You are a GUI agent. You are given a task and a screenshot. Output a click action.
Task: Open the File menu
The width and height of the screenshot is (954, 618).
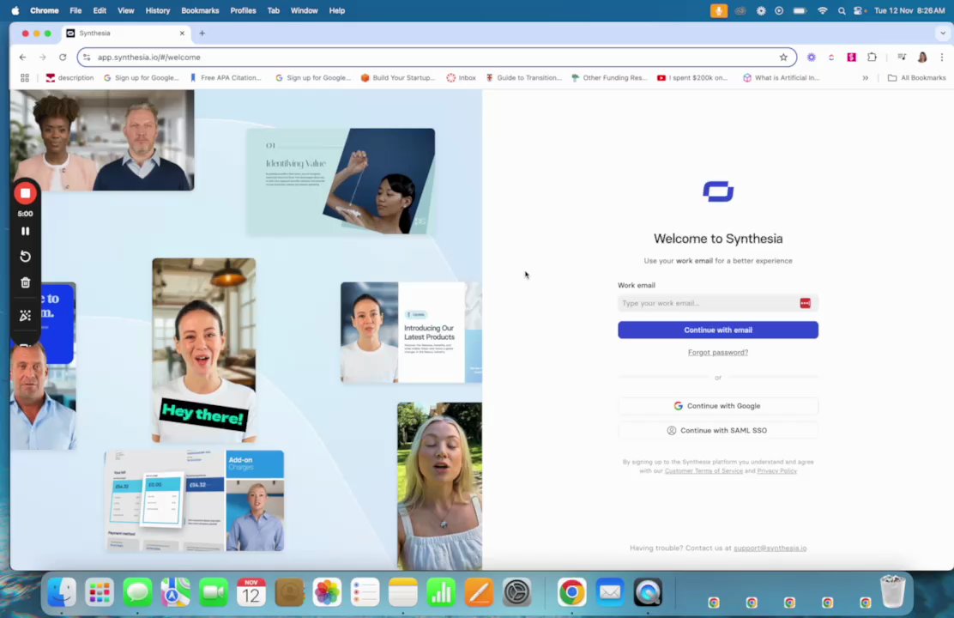75,10
